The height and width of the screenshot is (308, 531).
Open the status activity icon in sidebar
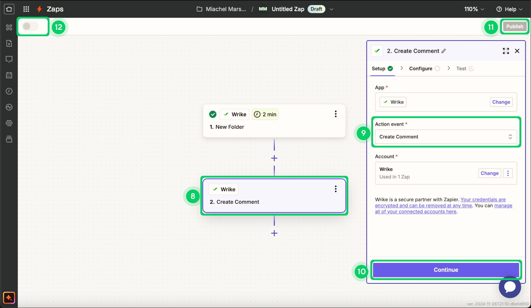(9, 107)
